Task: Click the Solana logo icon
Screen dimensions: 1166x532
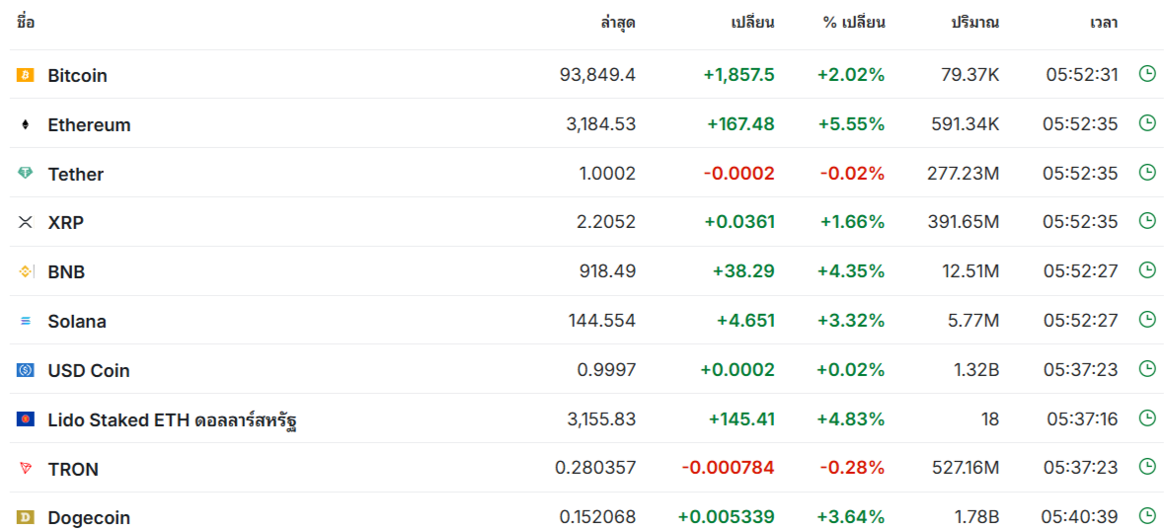Action: (26, 321)
